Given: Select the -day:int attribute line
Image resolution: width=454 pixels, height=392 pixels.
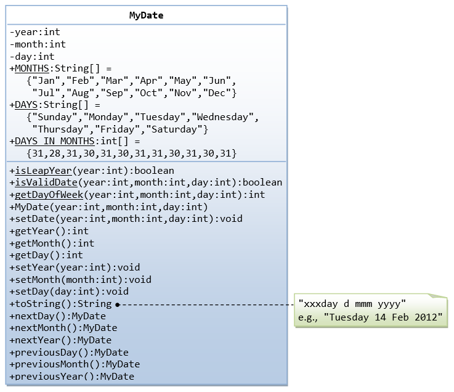Looking at the screenshot, I should coord(32,57).
